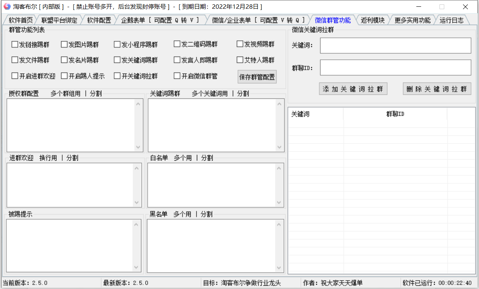Click the 保存群管配置 button

coord(257,77)
